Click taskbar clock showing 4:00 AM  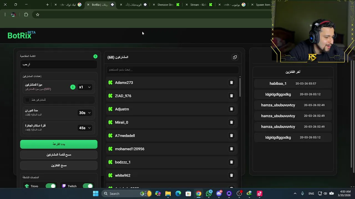pos(344,193)
